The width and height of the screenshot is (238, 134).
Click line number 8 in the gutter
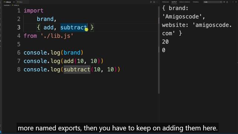(19, 70)
